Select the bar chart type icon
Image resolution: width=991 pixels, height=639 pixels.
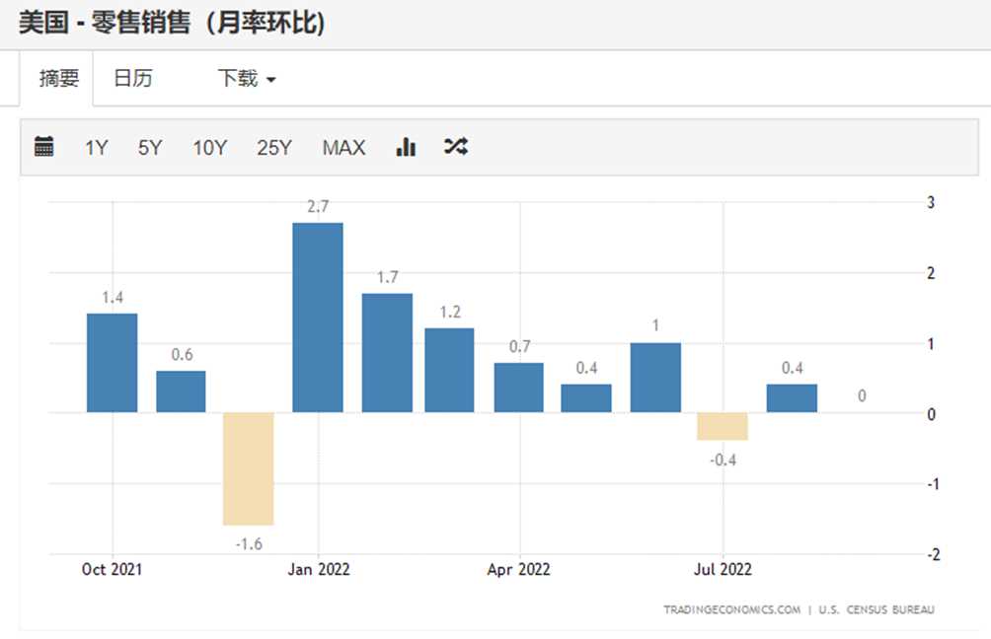406,148
